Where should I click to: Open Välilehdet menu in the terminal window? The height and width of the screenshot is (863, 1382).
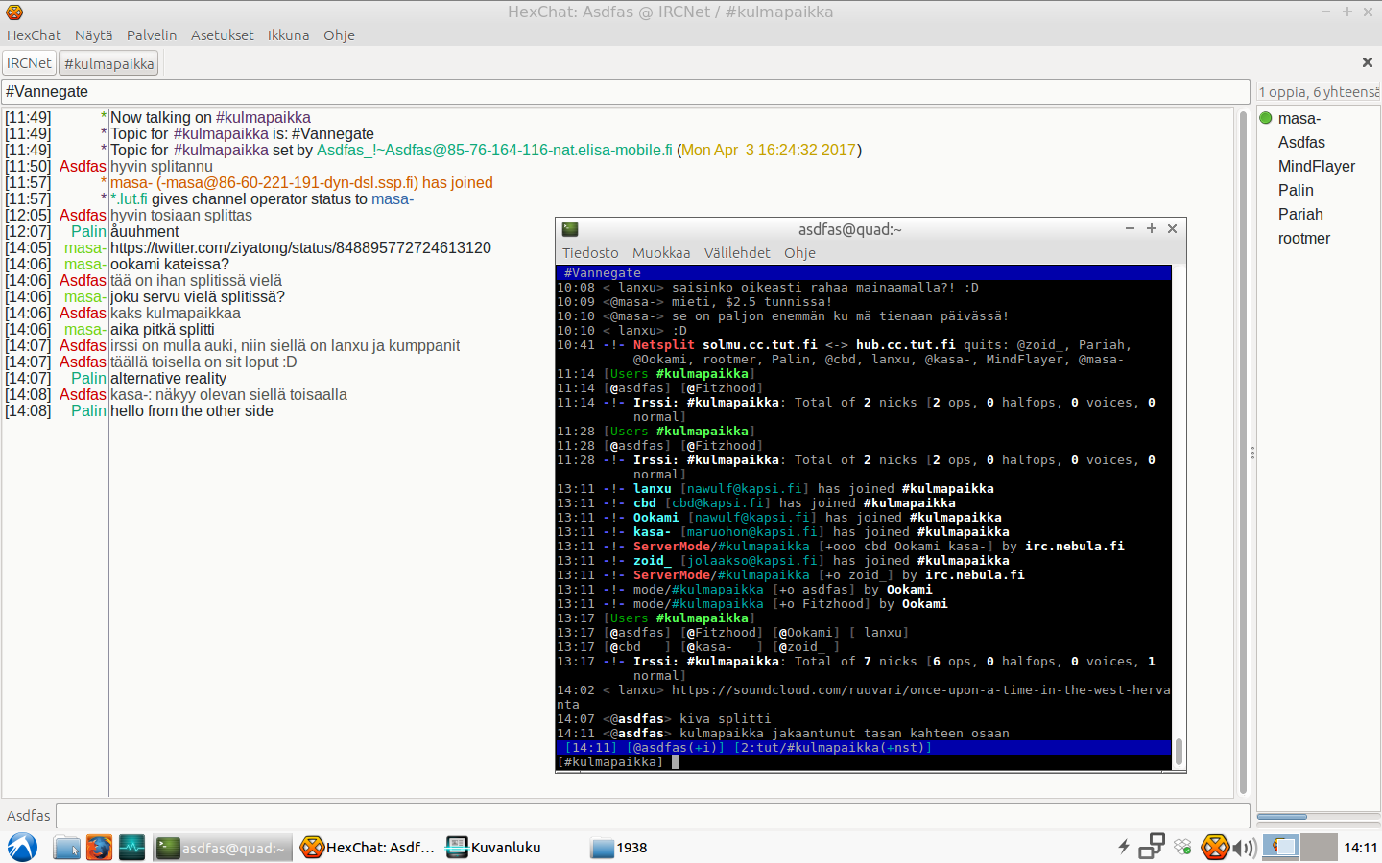point(737,253)
